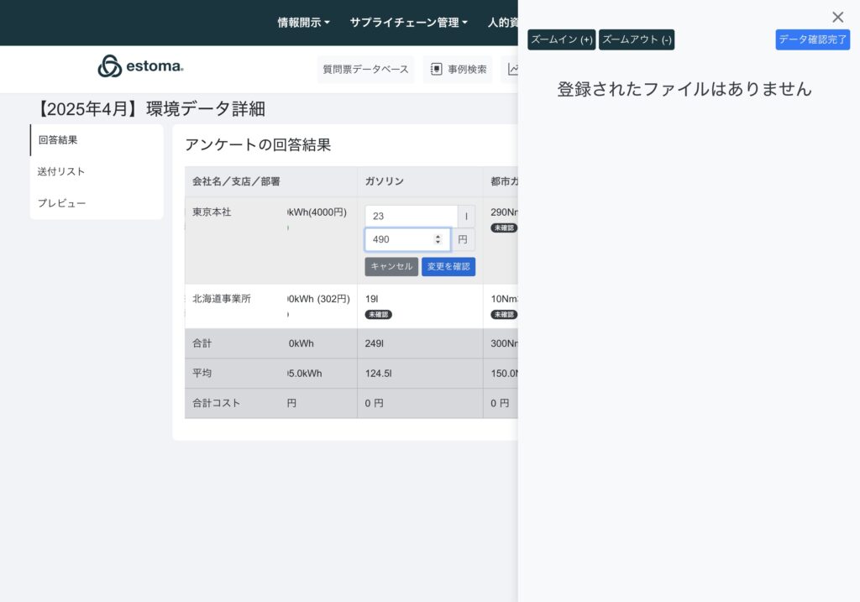Viewport: 860px width, 602px height.
Task: Expand the 情報開示 dropdown menu
Action: click(x=303, y=23)
